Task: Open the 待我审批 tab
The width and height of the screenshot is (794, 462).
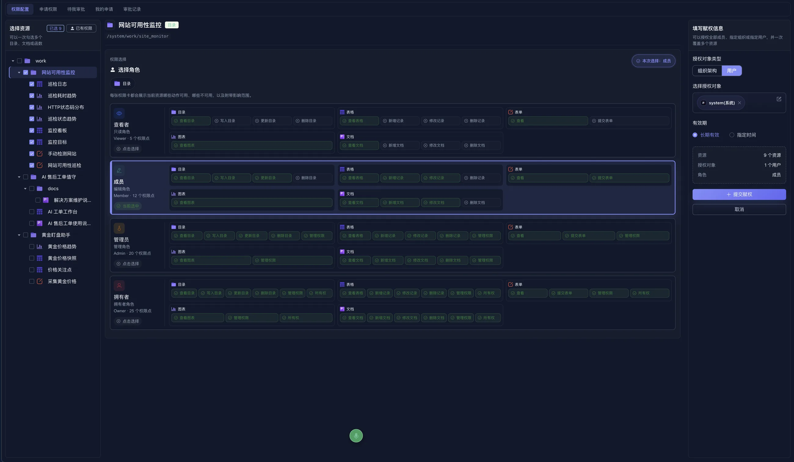Action: point(76,9)
